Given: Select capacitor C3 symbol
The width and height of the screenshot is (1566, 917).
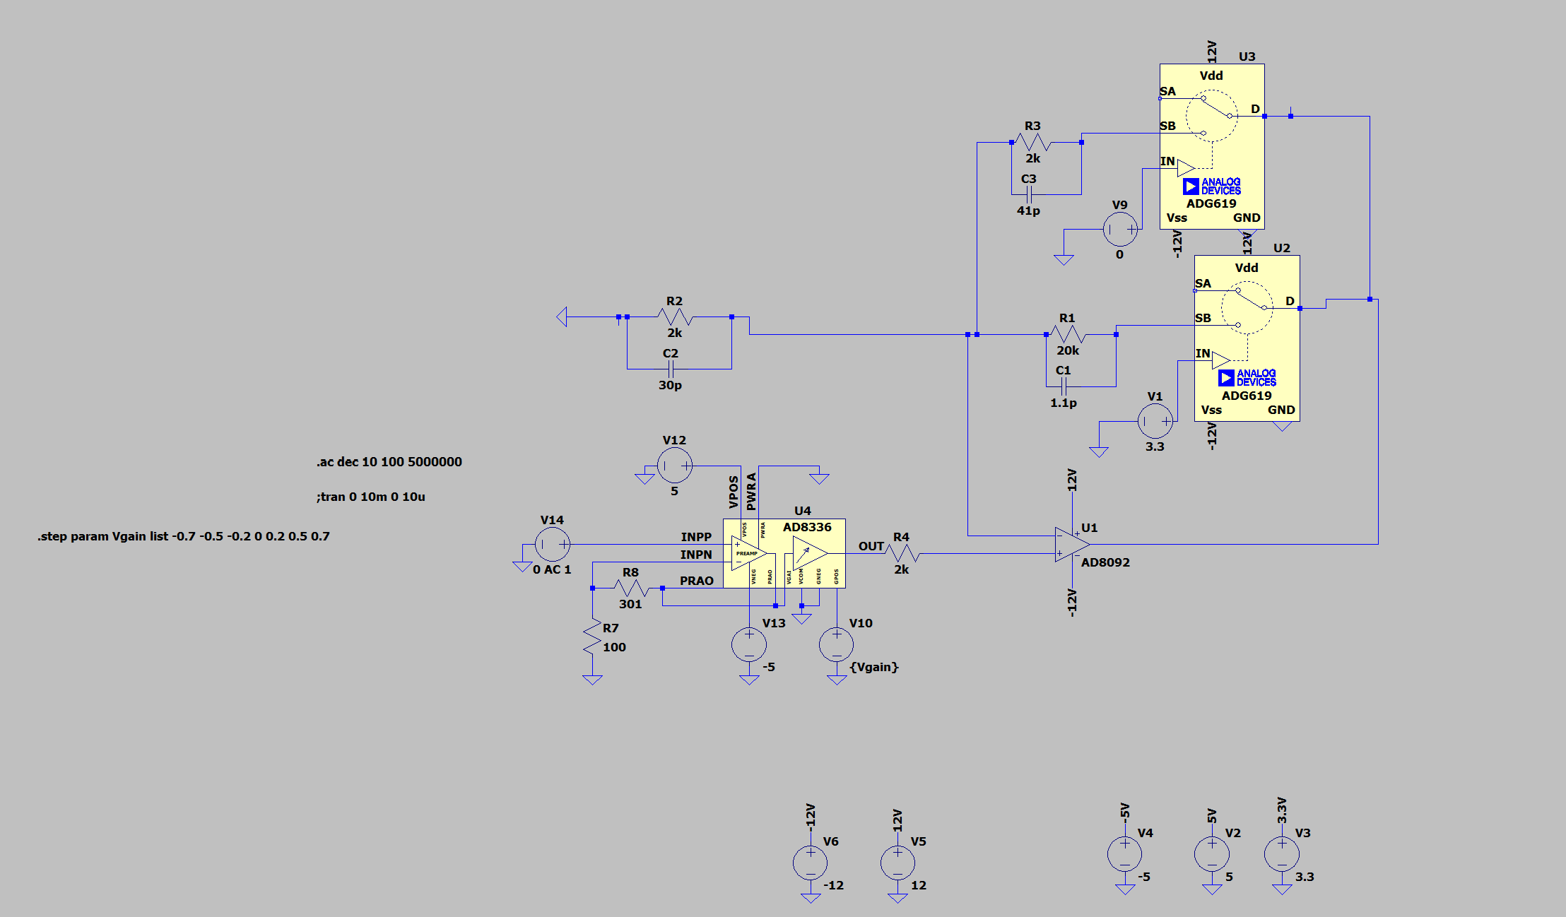Looking at the screenshot, I should 1030,194.
